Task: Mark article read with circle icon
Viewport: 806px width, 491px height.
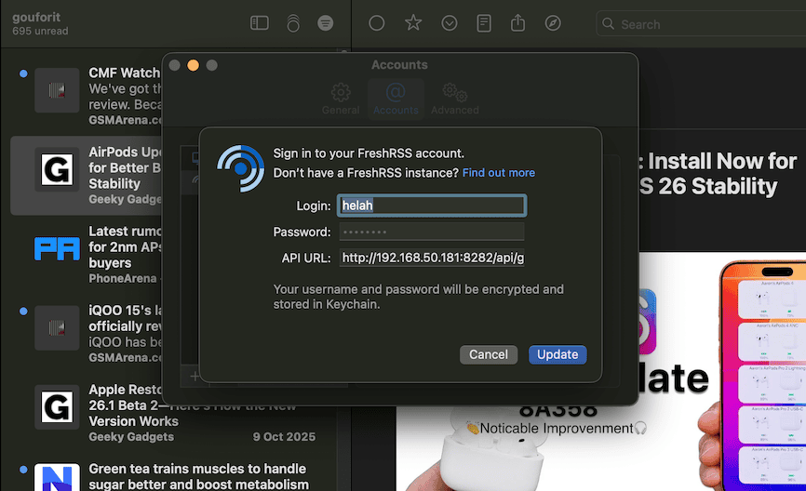Action: [377, 23]
